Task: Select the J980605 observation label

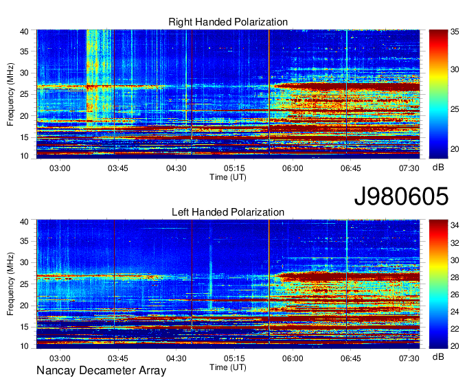Action: pos(401,196)
